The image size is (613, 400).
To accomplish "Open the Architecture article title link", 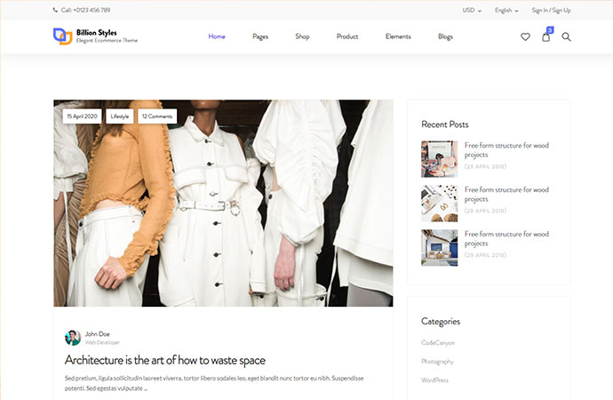I will click(x=165, y=360).
